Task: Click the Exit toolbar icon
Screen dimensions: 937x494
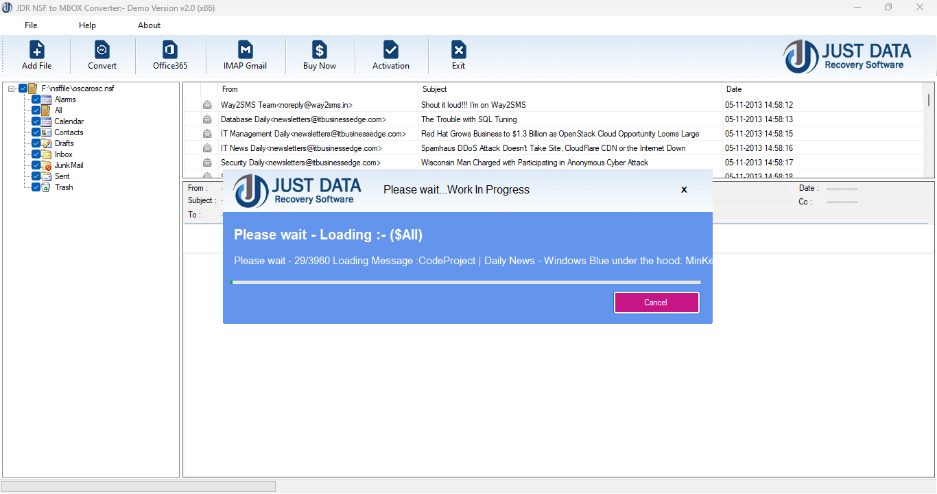Action: [x=458, y=50]
